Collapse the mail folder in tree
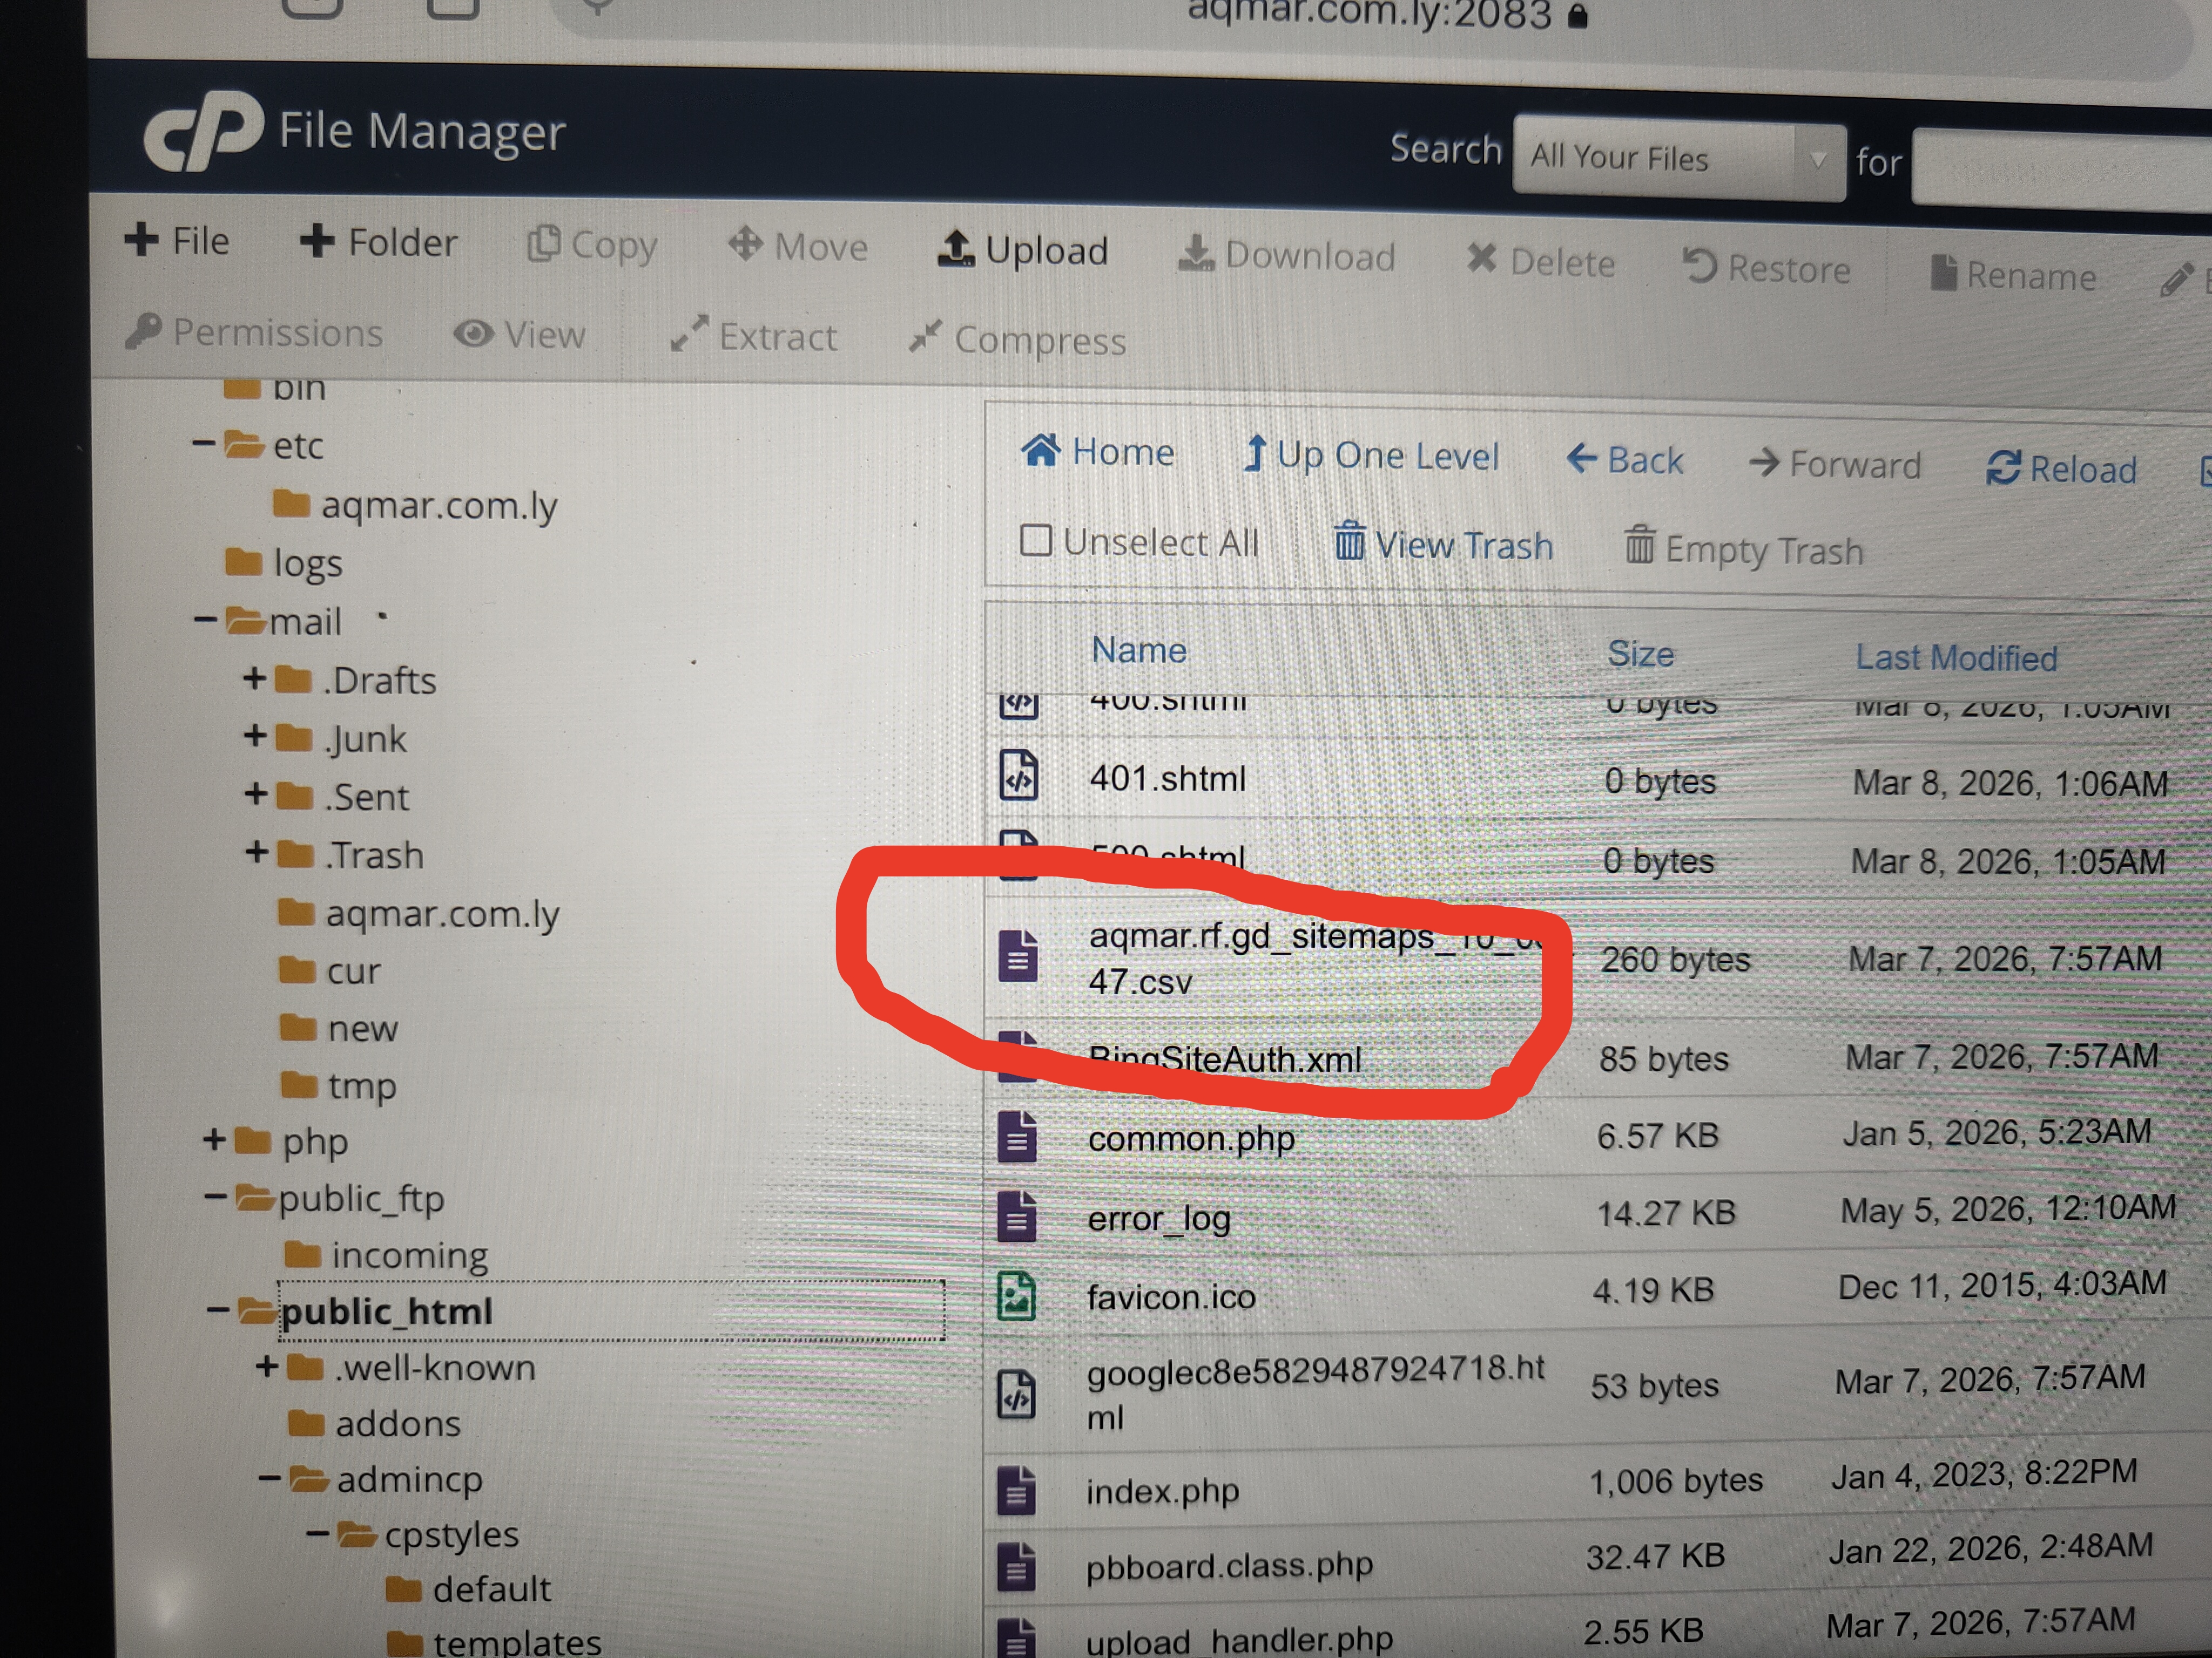 coord(205,620)
